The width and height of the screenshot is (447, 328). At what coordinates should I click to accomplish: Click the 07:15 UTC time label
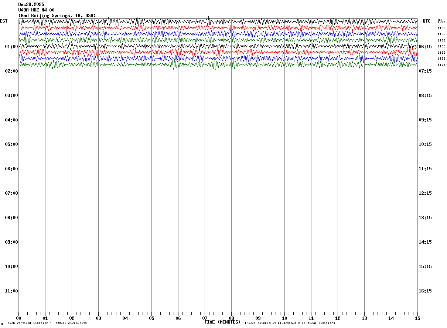click(425, 71)
